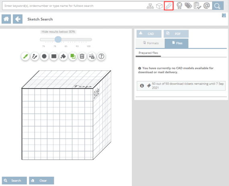Open the Prepared files tab
229x186 pixels.
pos(148,53)
